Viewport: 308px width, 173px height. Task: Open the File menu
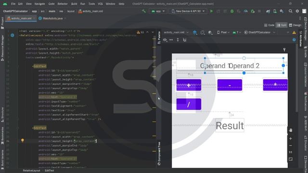[13, 4]
